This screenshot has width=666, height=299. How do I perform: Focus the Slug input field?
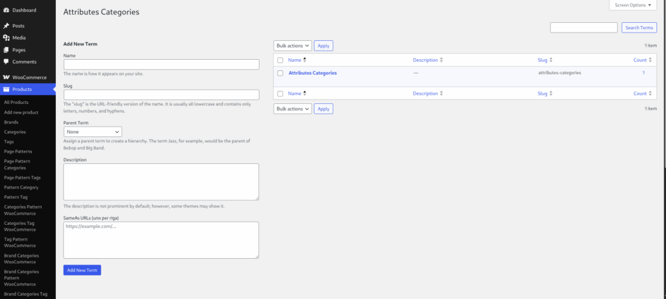click(161, 95)
